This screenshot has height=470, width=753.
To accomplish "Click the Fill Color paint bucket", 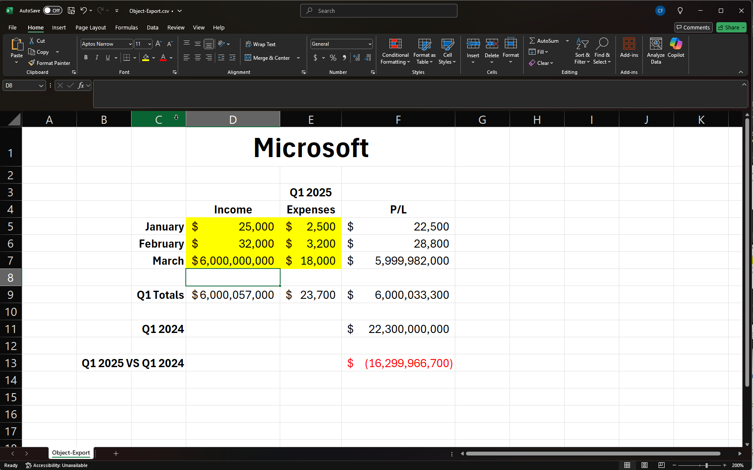I will (x=146, y=58).
